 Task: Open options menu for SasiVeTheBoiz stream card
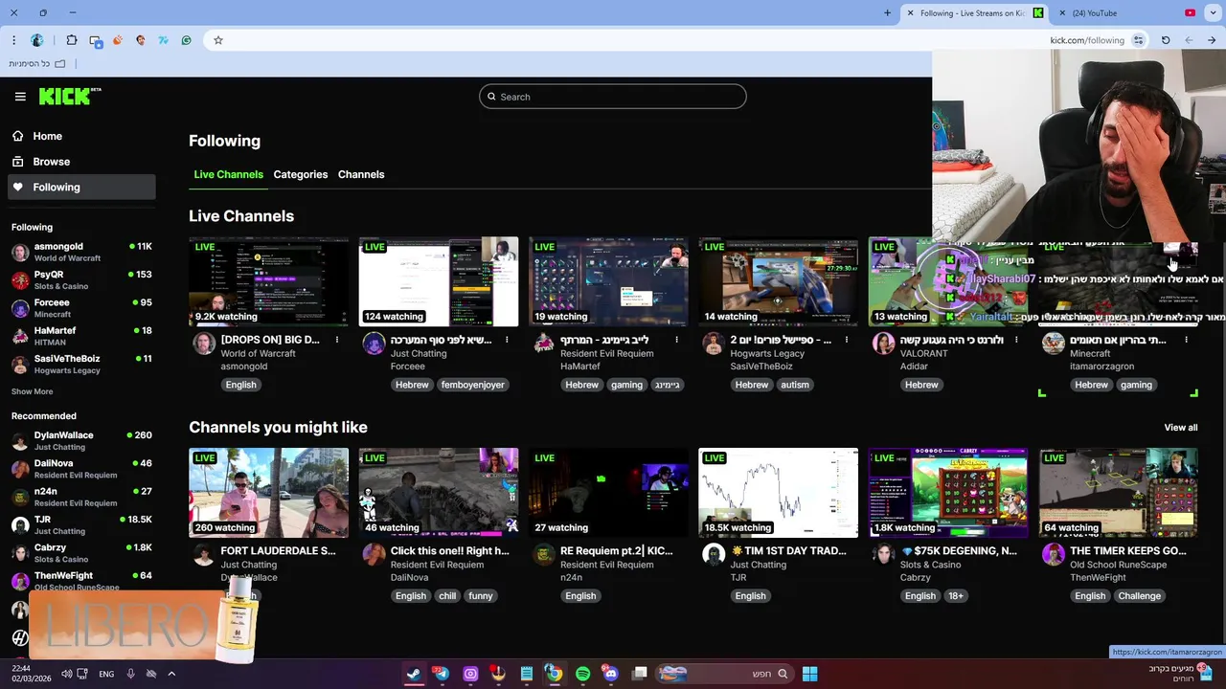[x=847, y=340]
